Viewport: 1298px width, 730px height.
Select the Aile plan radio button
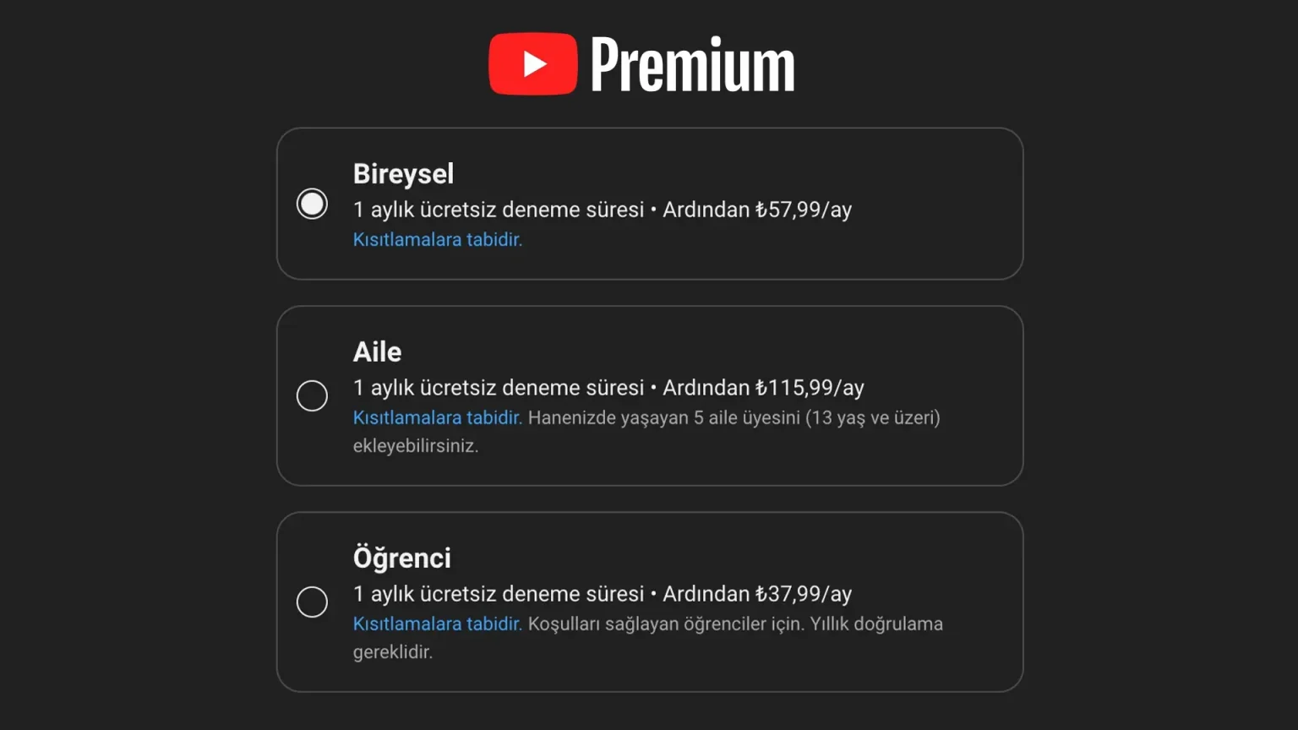(x=312, y=395)
